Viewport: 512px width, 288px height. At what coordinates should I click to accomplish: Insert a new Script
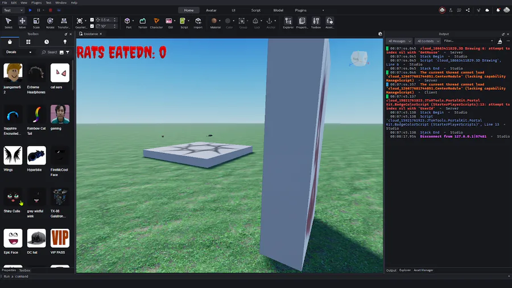tap(183, 21)
